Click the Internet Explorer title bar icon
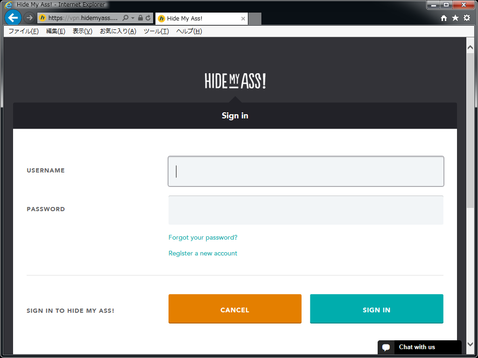 (9, 5)
